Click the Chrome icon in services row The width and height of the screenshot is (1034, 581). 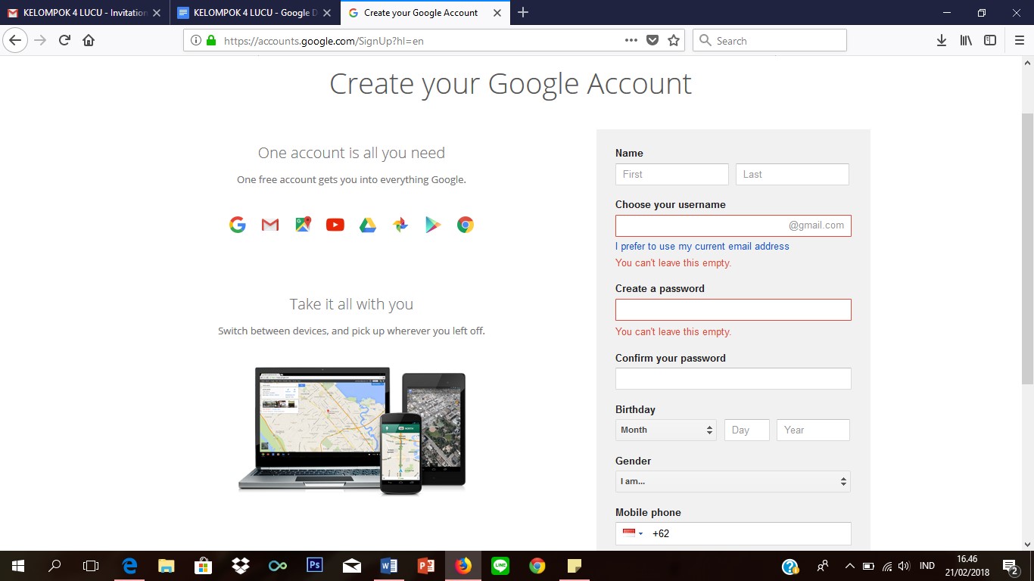pyautogui.click(x=466, y=225)
